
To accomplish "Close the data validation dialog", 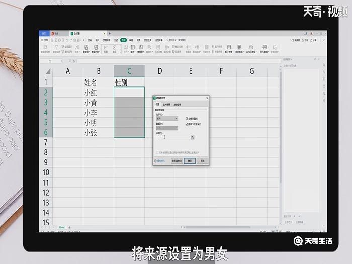I will (x=207, y=98).
